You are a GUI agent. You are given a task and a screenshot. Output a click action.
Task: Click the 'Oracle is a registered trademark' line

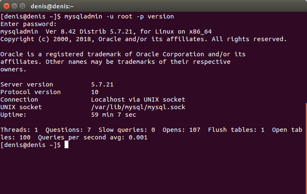[x=123, y=54]
